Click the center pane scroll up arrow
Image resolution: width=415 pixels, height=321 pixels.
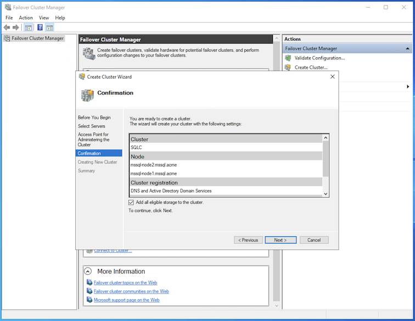(x=277, y=38)
